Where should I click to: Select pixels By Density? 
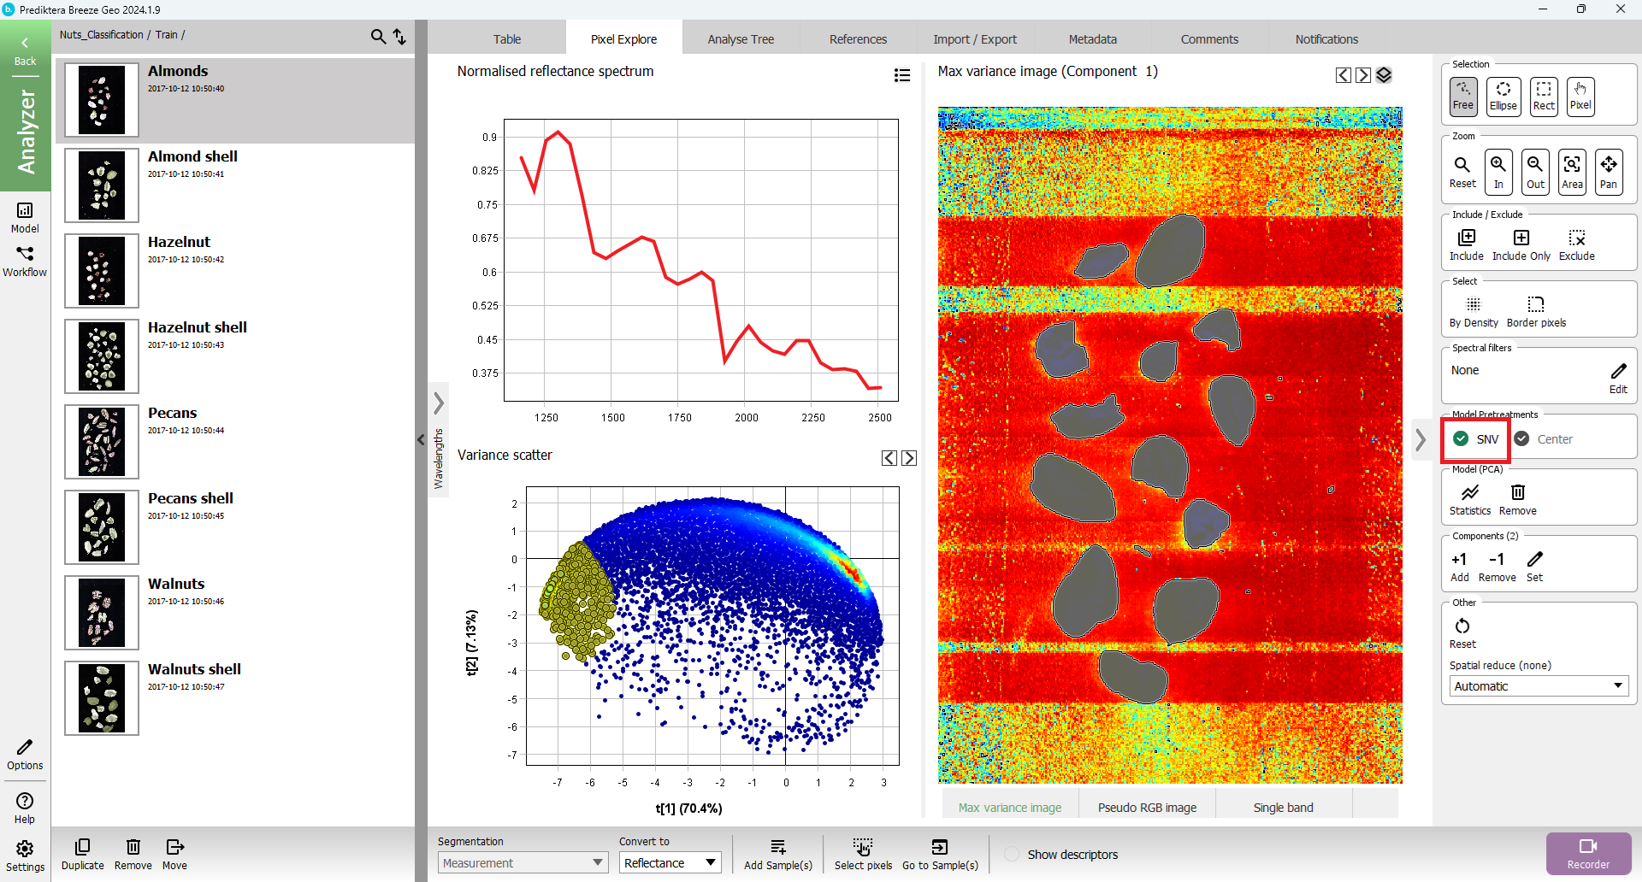[1473, 311]
